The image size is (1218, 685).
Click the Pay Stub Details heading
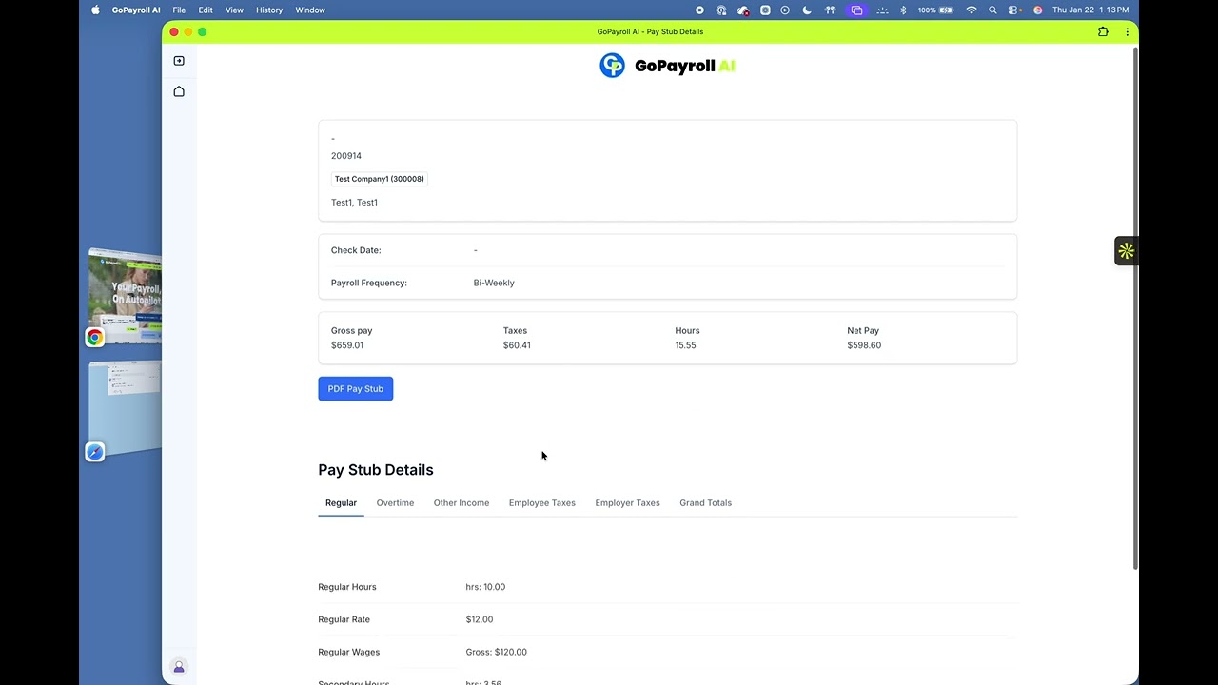tap(376, 470)
